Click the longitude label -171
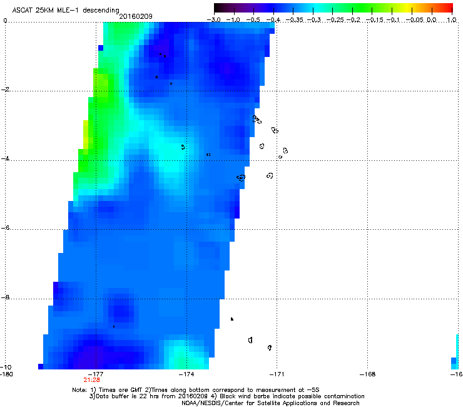 coord(277,374)
